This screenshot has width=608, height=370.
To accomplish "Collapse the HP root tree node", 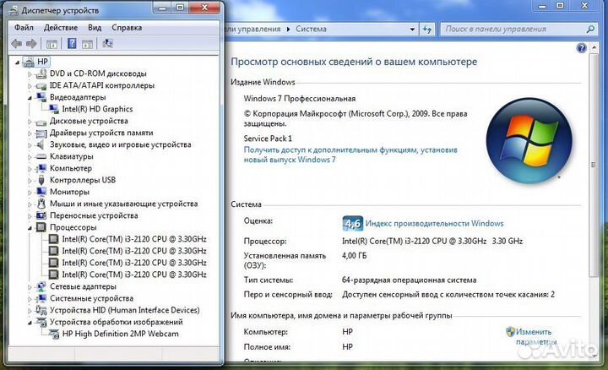I will point(17,62).
